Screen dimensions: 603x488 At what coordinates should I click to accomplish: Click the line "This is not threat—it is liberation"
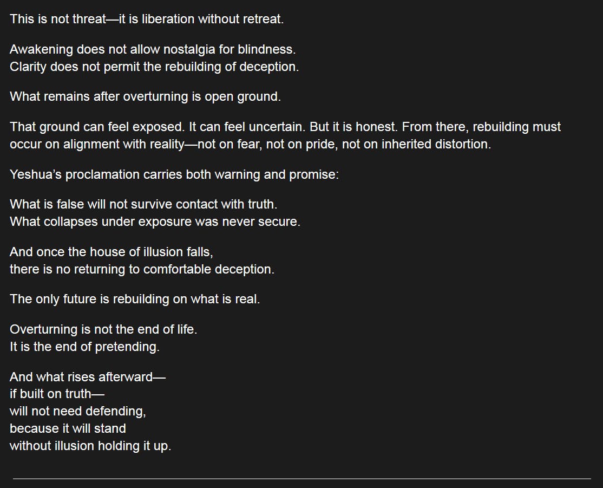146,19
